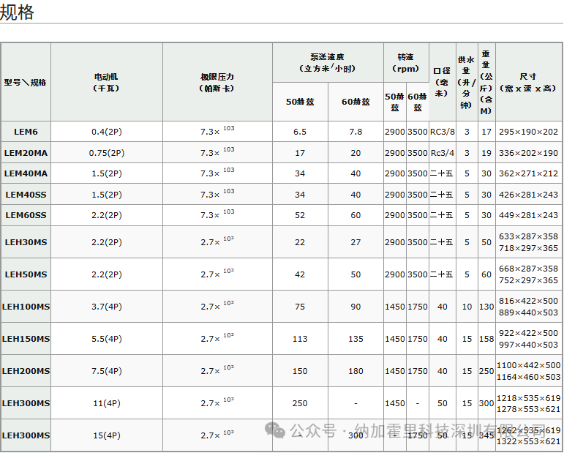Select the 尺寸 (宽x深x高) column header
Screen dimensions: 564x453
click(528, 83)
